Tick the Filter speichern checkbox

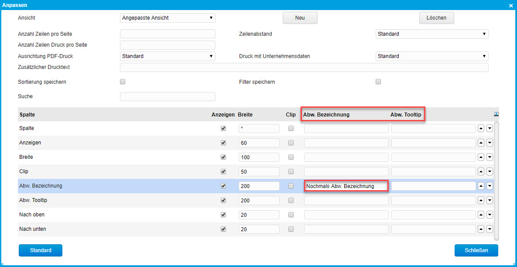[x=378, y=82]
